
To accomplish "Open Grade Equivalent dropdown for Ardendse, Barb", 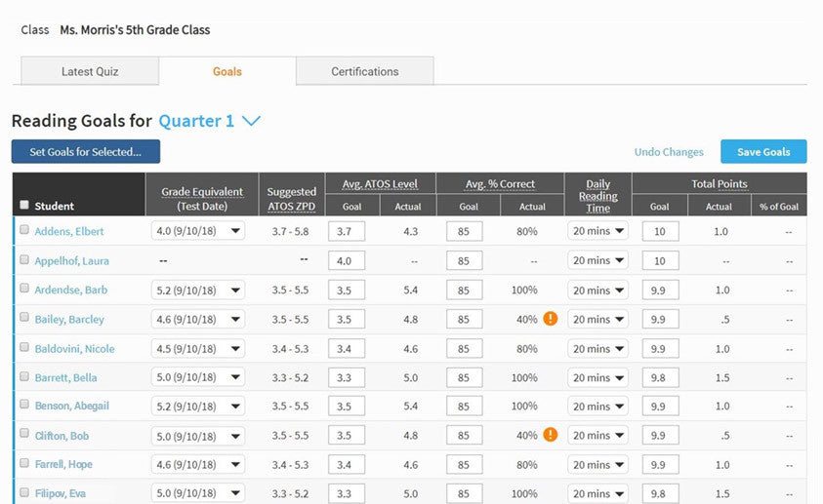I will pos(197,291).
